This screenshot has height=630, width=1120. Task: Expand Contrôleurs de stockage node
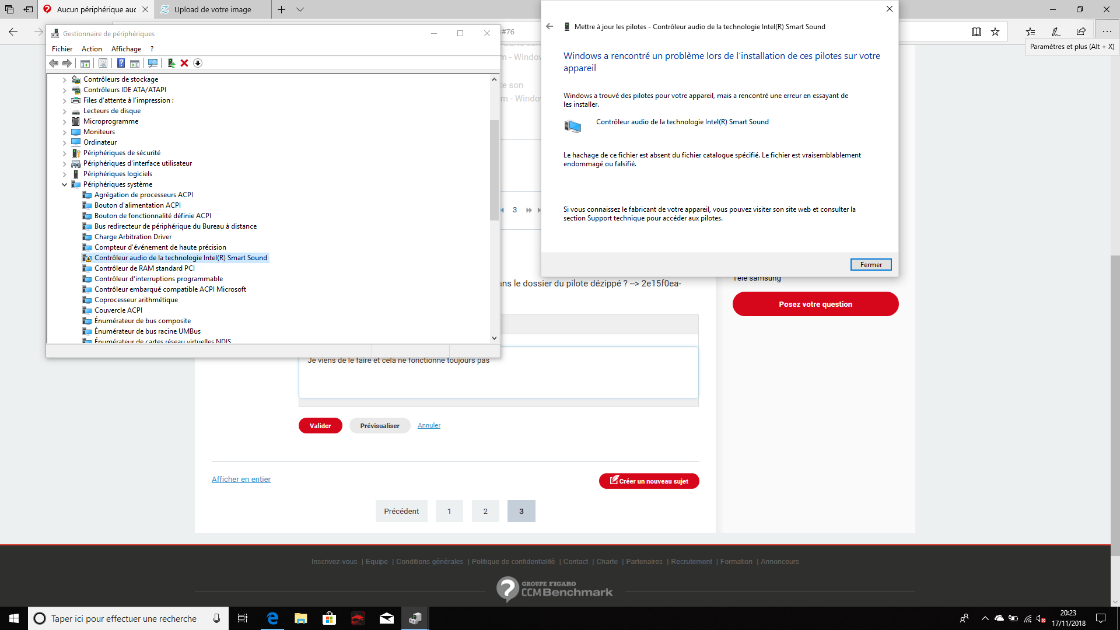pyautogui.click(x=64, y=79)
